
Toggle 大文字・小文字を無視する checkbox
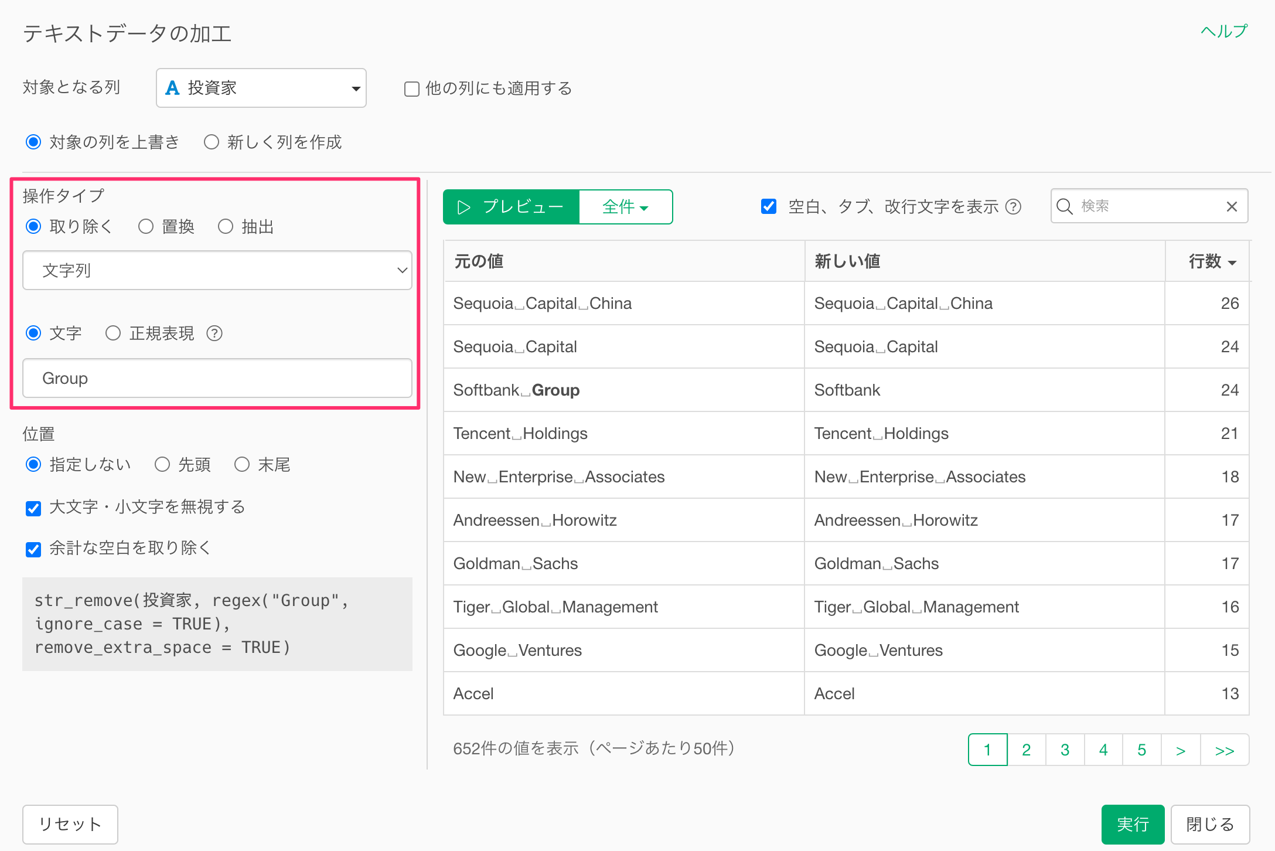coord(33,508)
